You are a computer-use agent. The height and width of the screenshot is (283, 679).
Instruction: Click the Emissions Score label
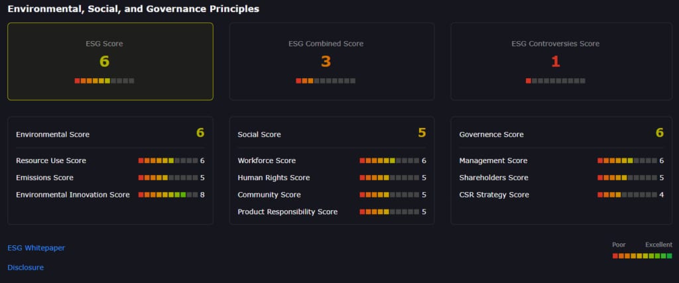click(44, 178)
